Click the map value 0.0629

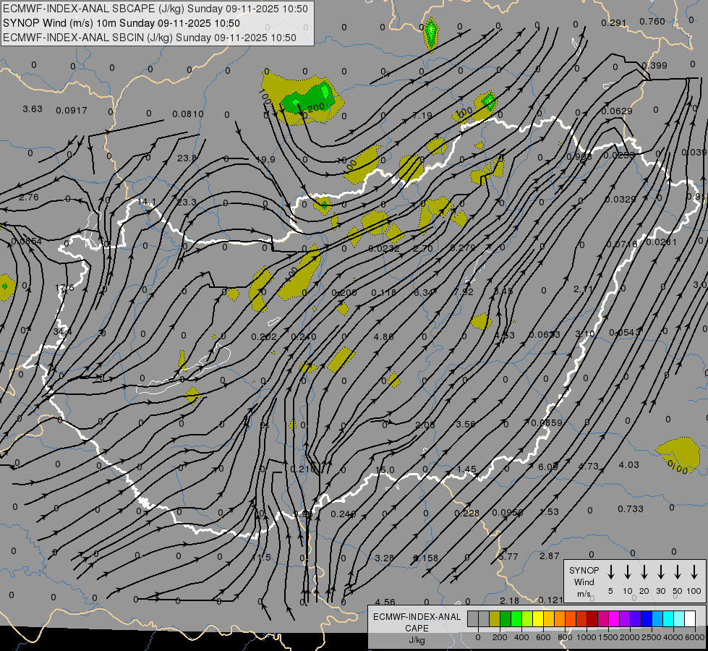click(617, 111)
